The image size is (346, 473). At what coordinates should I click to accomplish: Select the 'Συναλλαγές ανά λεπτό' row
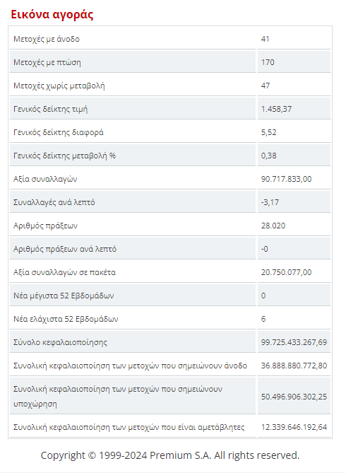[x=170, y=202]
